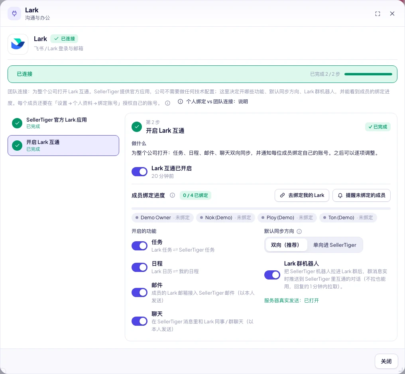Select 双向（推荐）sync direction
Screen dimensions: 405x374
click(x=286, y=245)
